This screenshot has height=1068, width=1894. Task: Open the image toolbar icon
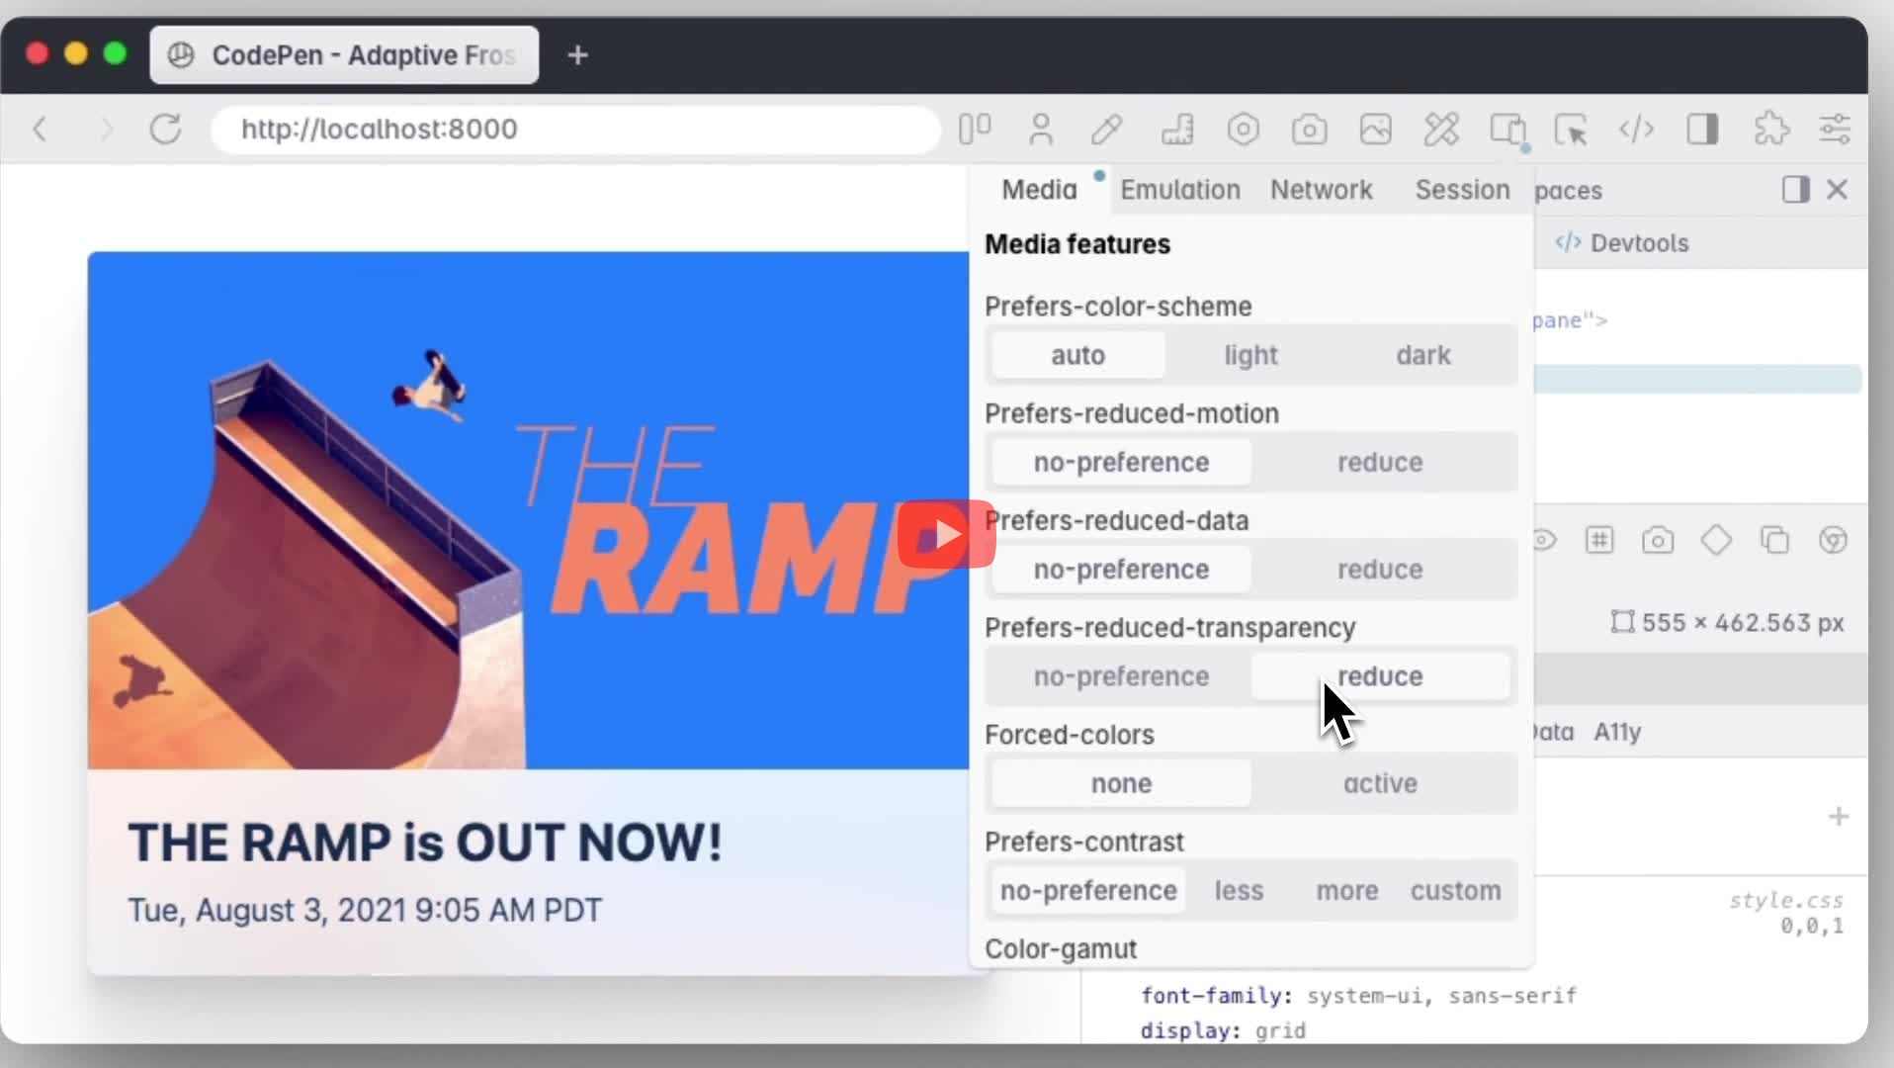pyautogui.click(x=1375, y=129)
